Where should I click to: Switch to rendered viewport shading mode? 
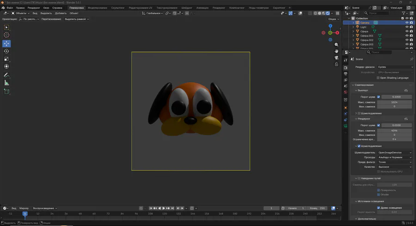coord(328,13)
